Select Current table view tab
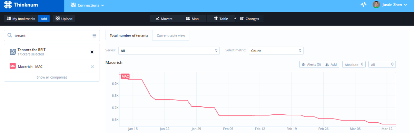The height and width of the screenshot is (133, 414). (x=171, y=35)
